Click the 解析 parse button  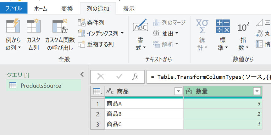point(163,44)
